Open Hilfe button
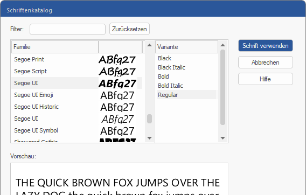 pos(266,79)
